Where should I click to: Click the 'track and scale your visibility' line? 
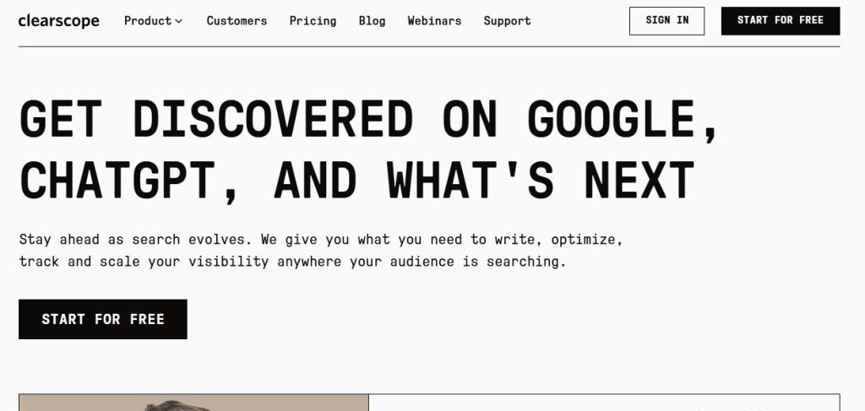coord(292,261)
